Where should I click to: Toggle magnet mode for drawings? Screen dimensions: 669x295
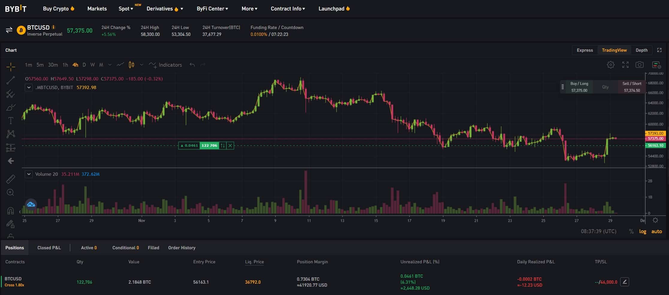[10, 211]
